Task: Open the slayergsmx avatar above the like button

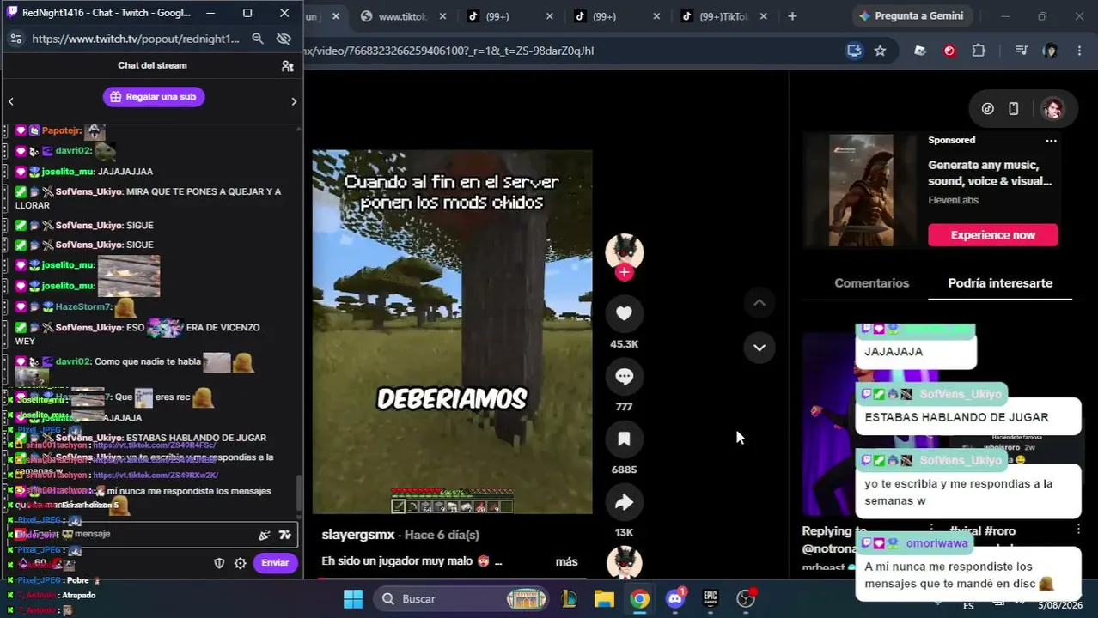Action: [625, 251]
